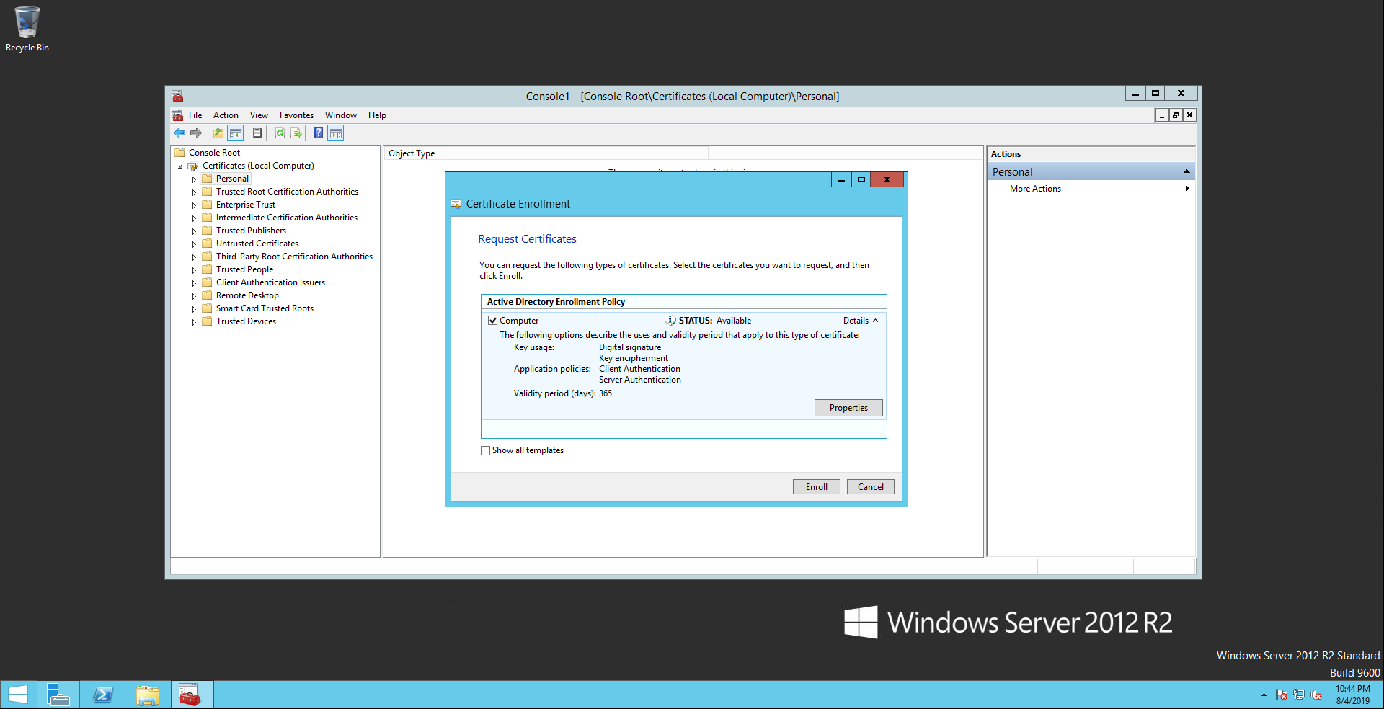Click the Refresh toolbar icon
The width and height of the screenshot is (1384, 709).
tap(280, 133)
